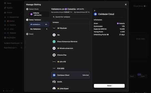Click the Celestia chain icon in sidebar

(31, 14)
